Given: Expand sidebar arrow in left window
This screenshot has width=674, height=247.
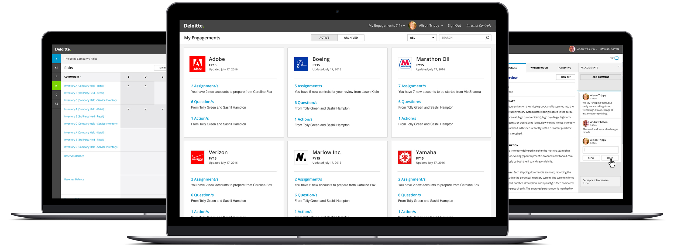Looking at the screenshot, I should (x=56, y=59).
